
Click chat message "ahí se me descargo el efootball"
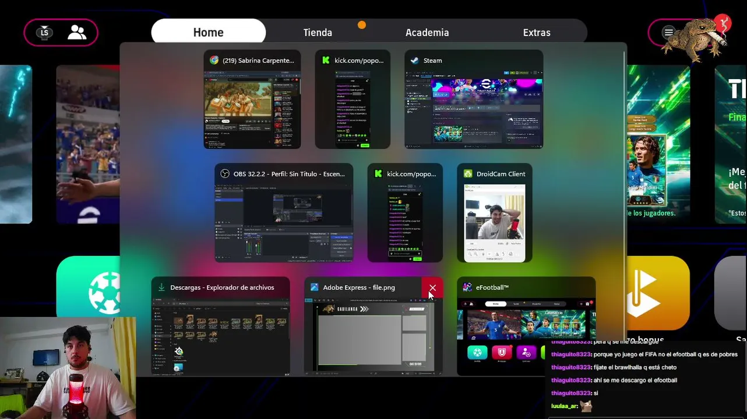click(x=635, y=380)
